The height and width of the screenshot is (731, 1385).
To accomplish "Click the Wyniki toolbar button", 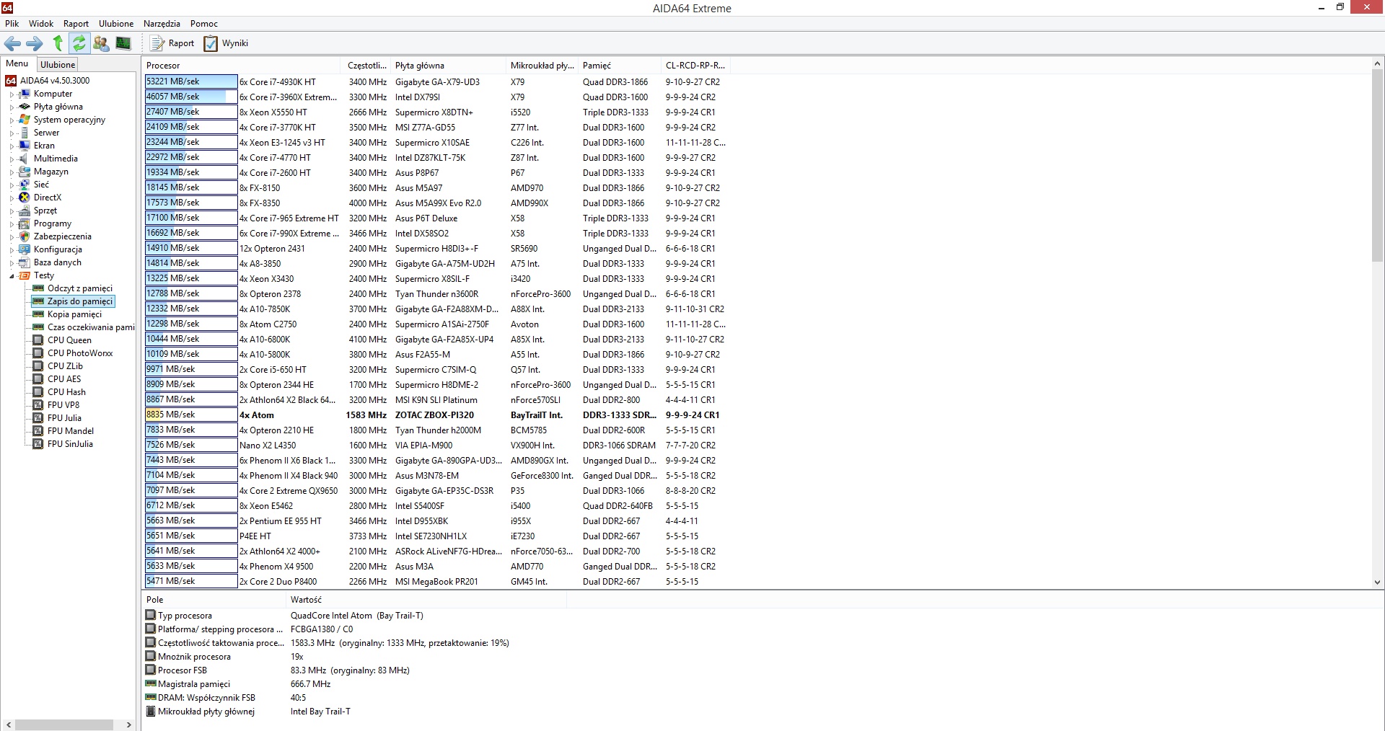I will click(226, 43).
